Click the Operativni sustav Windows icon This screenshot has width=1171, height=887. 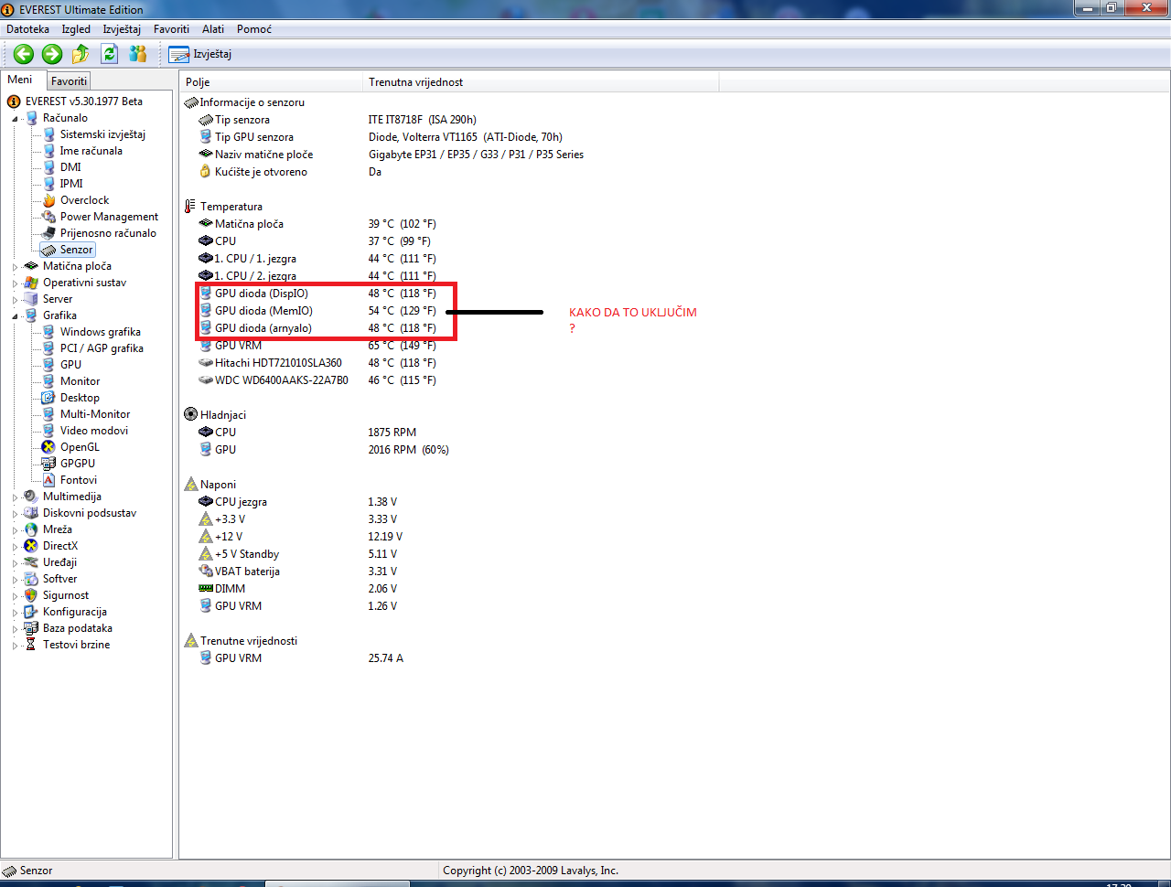[x=31, y=283]
